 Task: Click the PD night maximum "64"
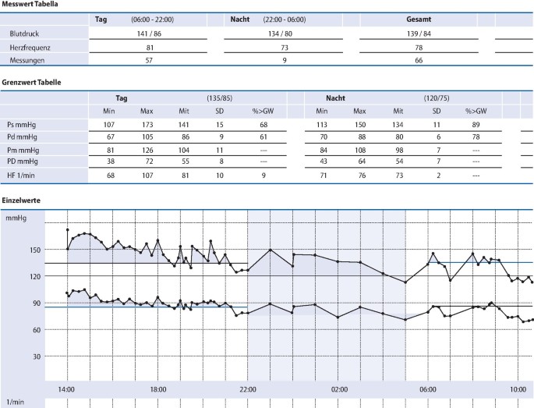point(362,161)
